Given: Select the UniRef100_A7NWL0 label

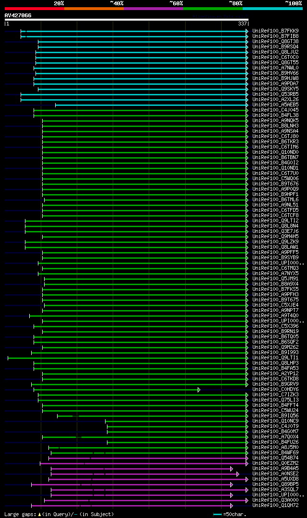Looking at the screenshot, I should [275, 68].
